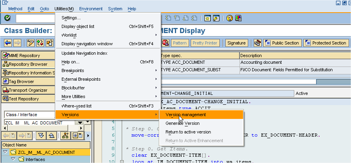The height and width of the screenshot is (163, 351).
Task: Choose Update Navigation Index
Action: (108, 53)
